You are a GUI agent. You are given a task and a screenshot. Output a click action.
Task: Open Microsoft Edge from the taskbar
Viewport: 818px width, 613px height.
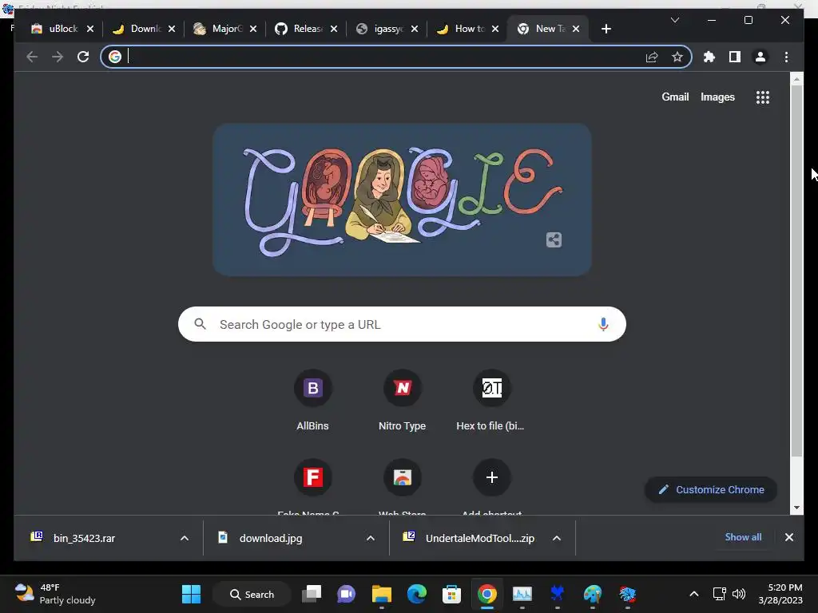(416, 594)
